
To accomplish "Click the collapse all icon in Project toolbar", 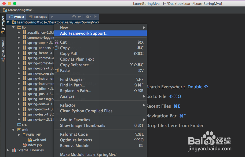I will 80,17.
